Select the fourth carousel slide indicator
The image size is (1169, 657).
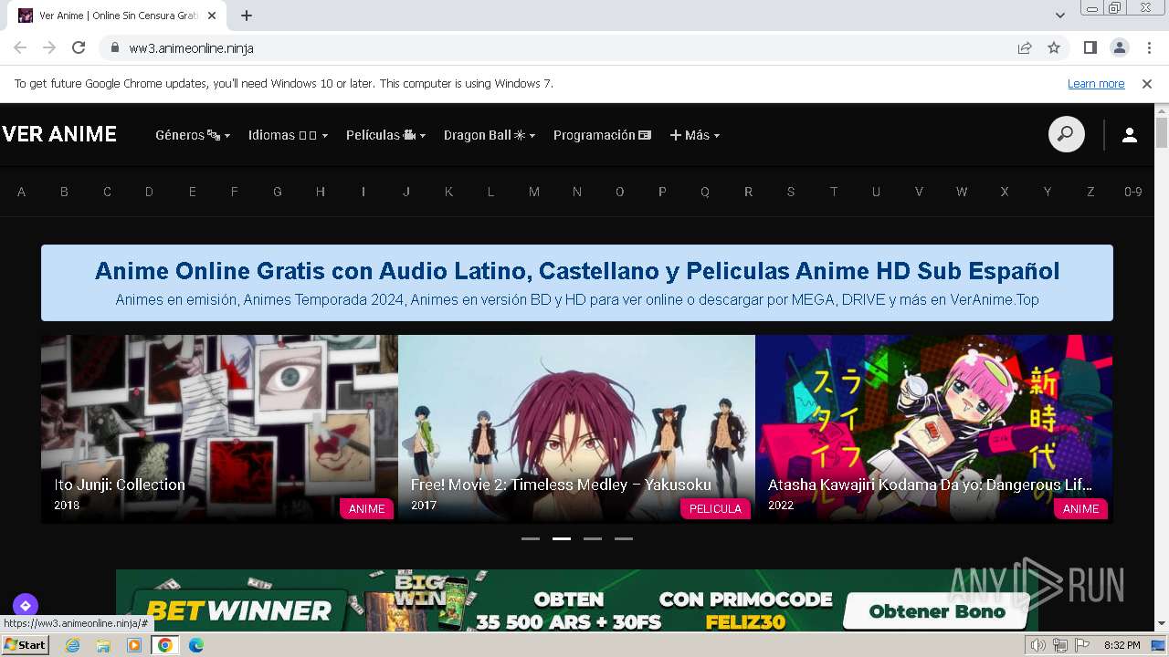pyautogui.click(x=624, y=538)
